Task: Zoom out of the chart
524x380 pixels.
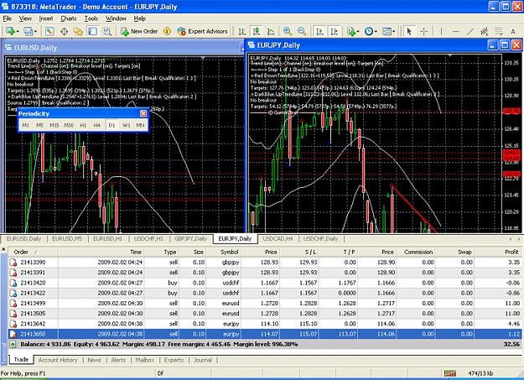Action: pos(302,31)
